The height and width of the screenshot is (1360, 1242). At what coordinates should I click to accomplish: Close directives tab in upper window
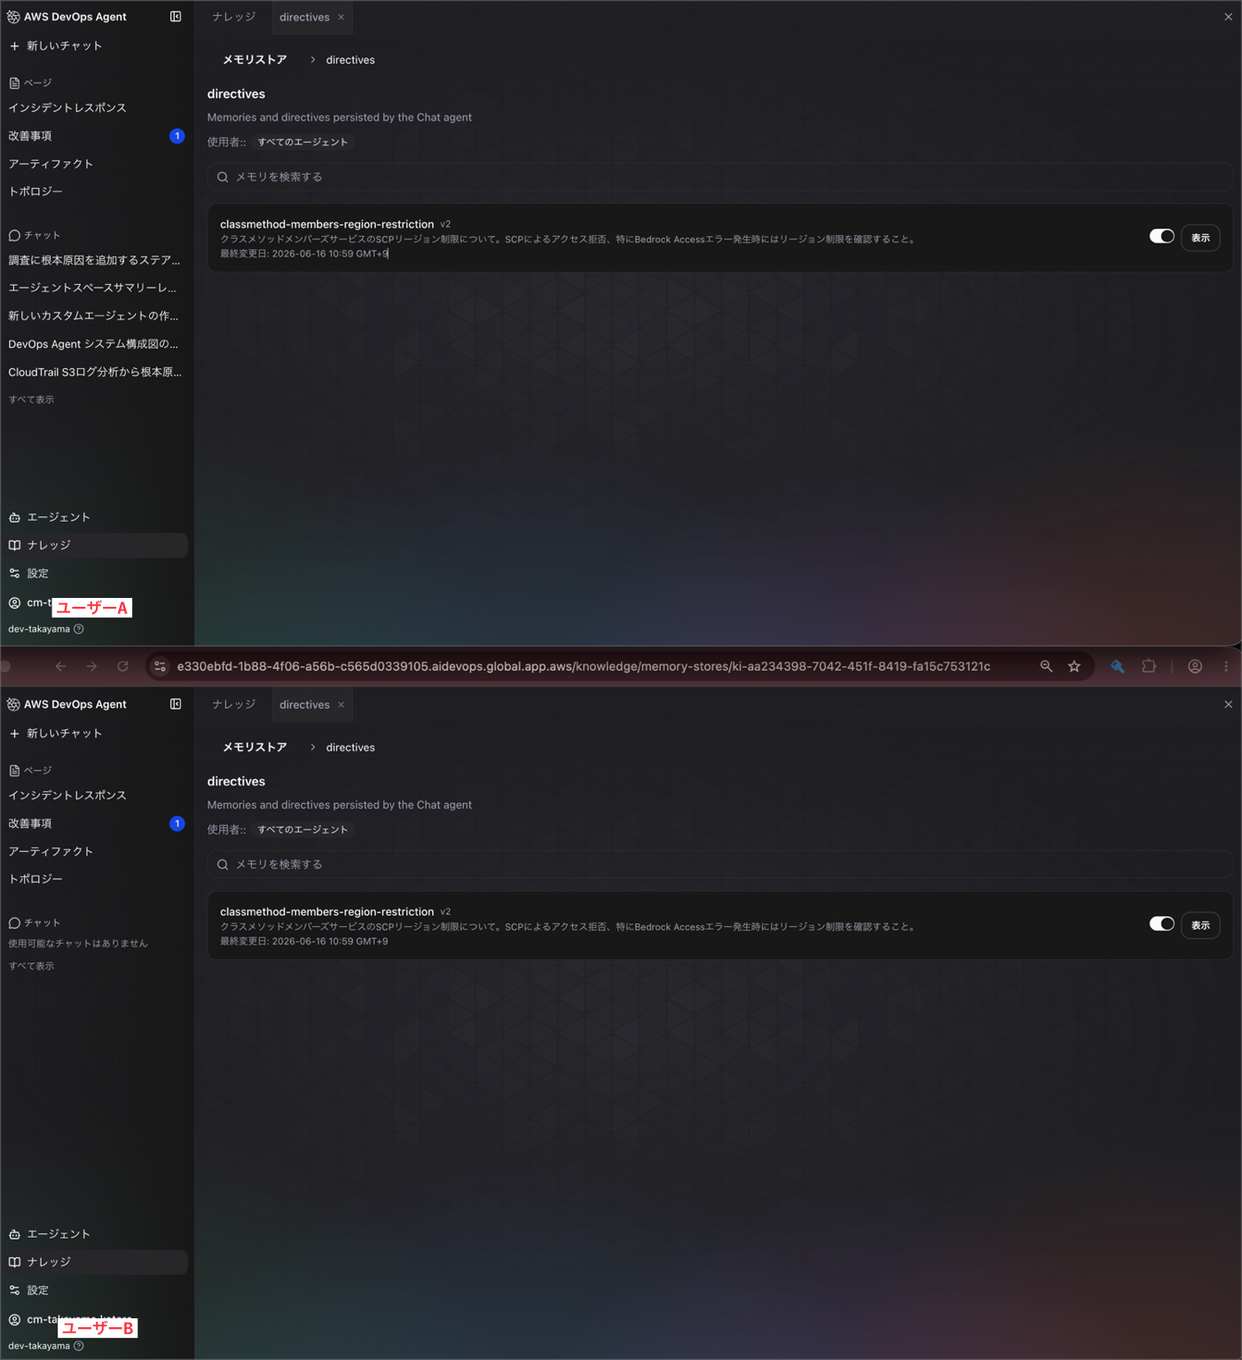341,17
